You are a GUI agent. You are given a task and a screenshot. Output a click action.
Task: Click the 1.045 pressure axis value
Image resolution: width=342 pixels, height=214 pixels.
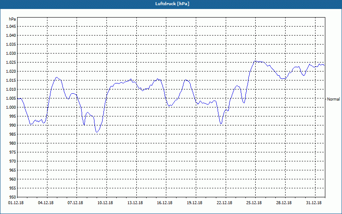(12, 27)
